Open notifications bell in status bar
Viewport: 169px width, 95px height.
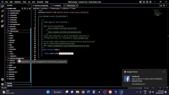click(x=167, y=88)
